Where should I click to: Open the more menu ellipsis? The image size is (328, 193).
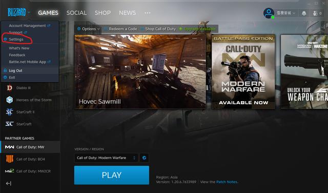click(148, 13)
